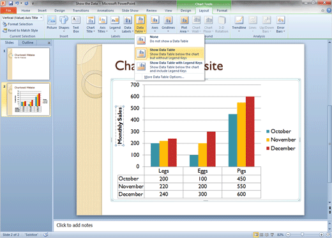Click the December legend entry
332x238 pixels.
281,148
